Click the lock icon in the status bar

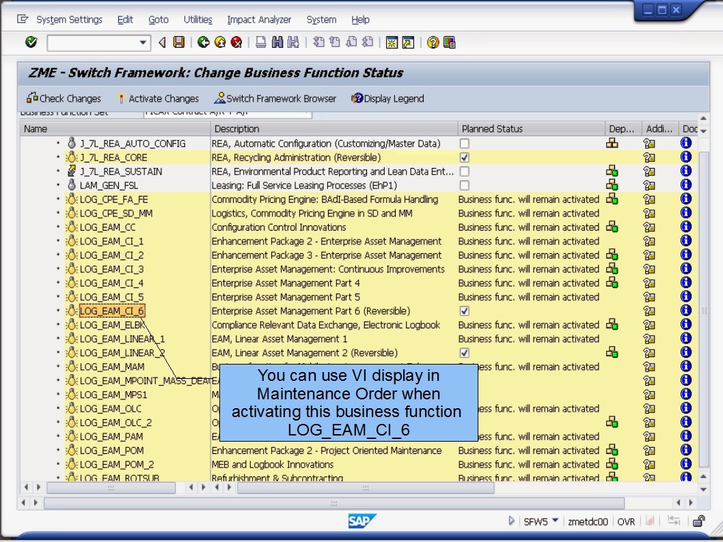click(699, 521)
